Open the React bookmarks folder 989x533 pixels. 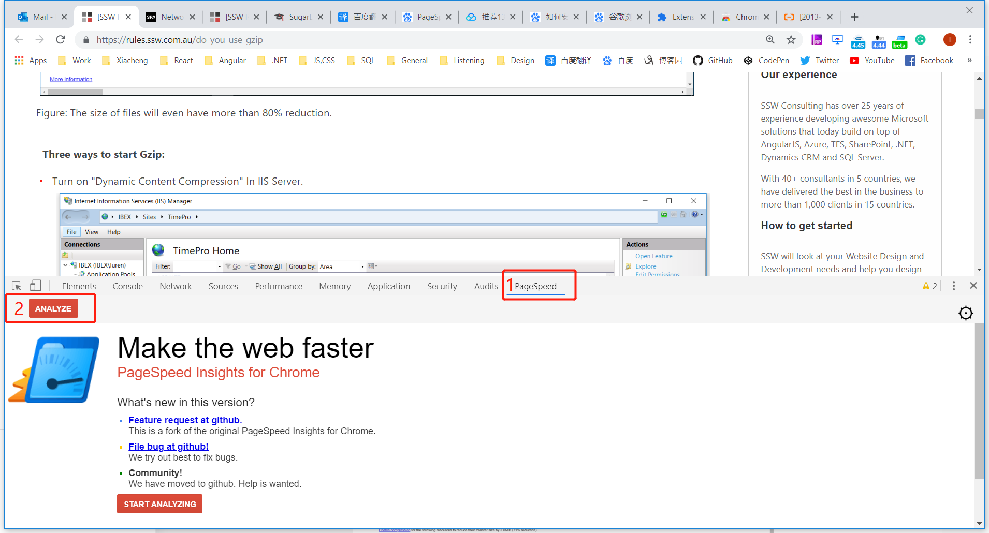coord(177,61)
